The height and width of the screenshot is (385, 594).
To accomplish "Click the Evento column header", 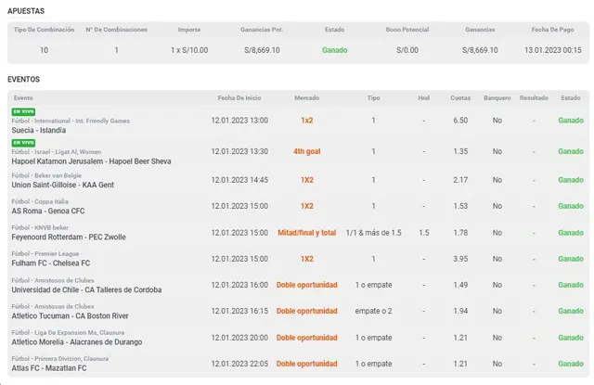I will (23, 97).
